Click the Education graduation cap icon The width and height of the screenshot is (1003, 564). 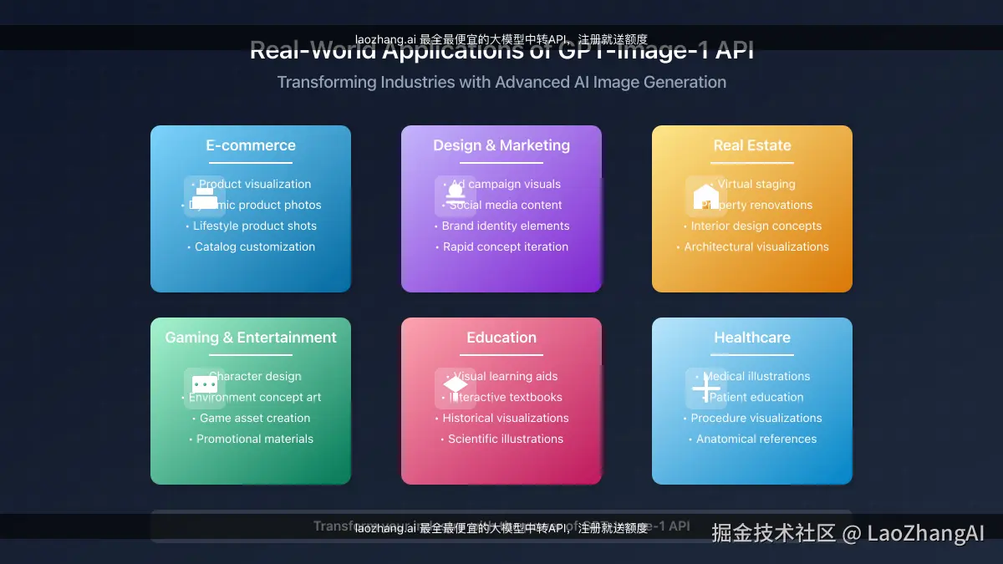coord(456,389)
